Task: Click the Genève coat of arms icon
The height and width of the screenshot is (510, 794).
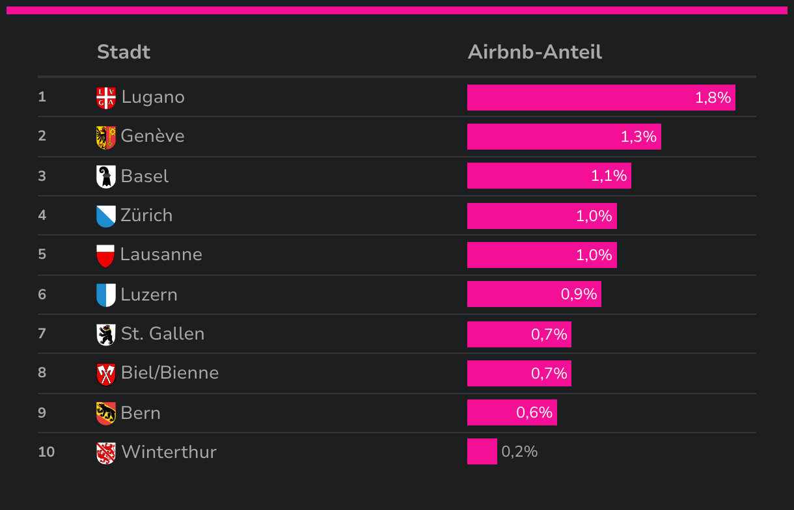Action: (x=106, y=137)
